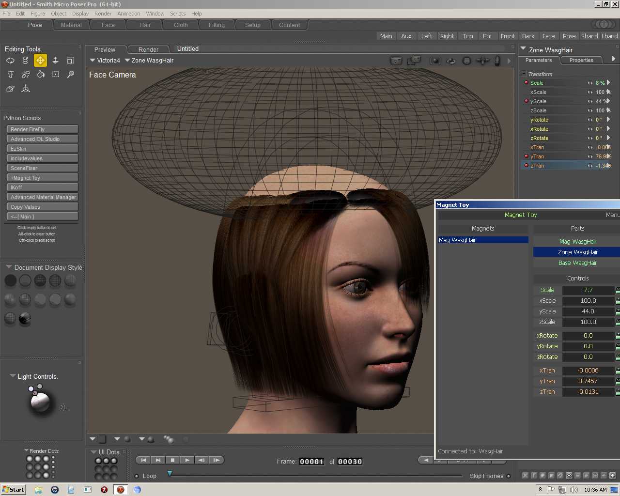Switch to the Properties tab
620x496 pixels.
click(x=581, y=60)
